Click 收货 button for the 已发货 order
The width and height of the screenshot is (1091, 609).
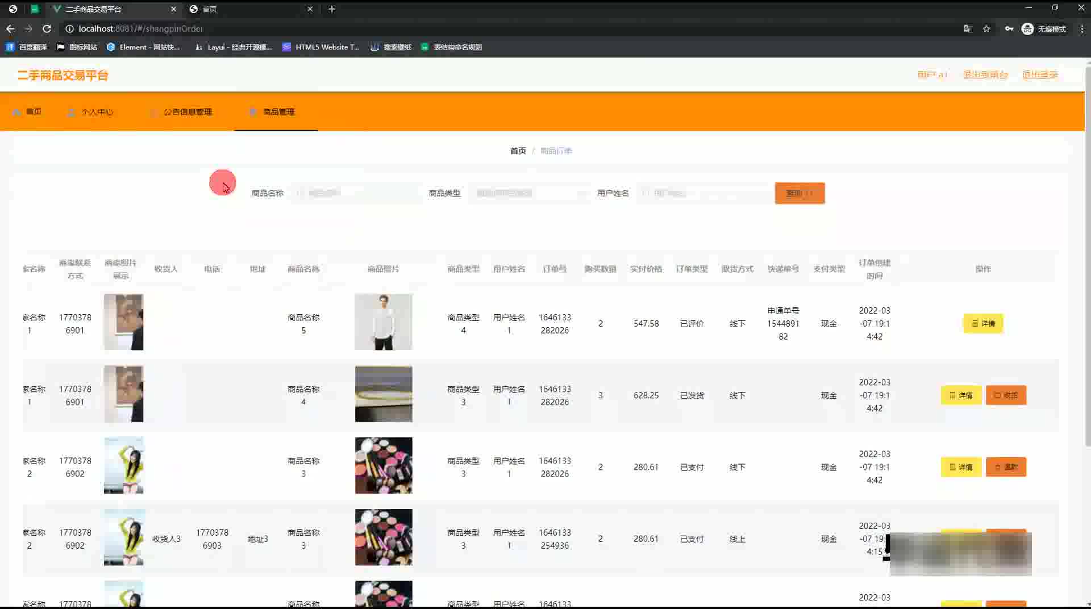tap(1005, 395)
